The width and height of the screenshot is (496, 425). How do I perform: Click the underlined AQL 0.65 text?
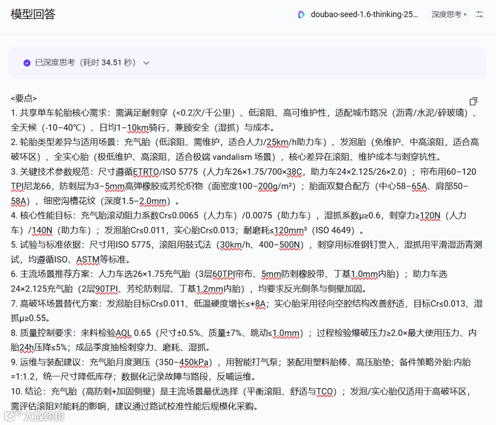tap(133, 333)
